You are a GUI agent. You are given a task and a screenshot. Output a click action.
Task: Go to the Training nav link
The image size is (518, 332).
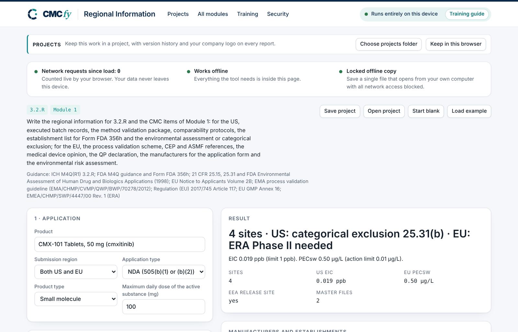[247, 14]
